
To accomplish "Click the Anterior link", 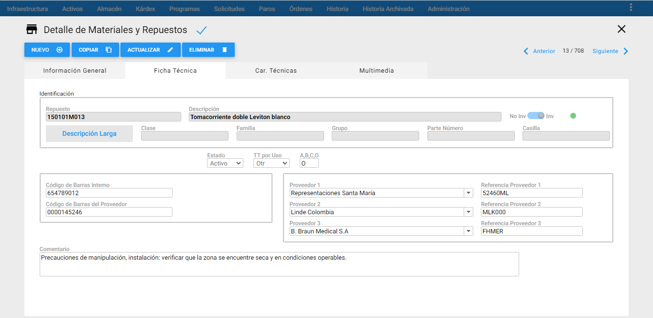I will click(x=544, y=51).
